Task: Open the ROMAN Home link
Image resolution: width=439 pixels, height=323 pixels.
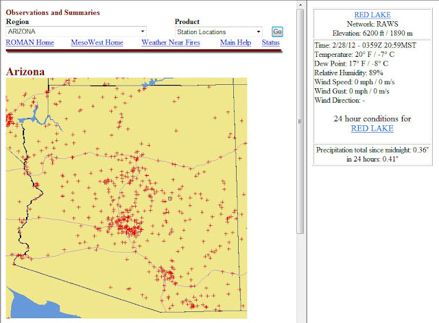Action: (x=30, y=42)
